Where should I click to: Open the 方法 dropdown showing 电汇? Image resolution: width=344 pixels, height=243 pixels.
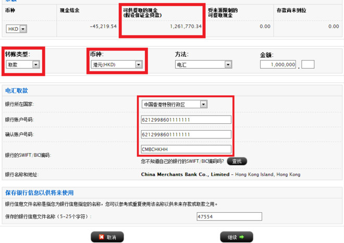[204, 65]
